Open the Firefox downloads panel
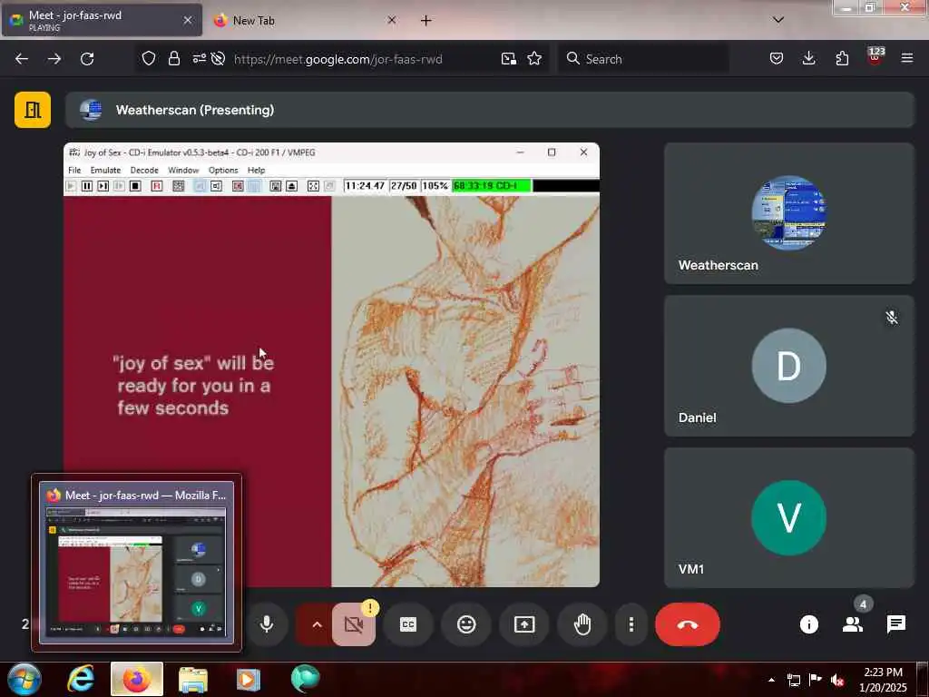 click(x=808, y=58)
